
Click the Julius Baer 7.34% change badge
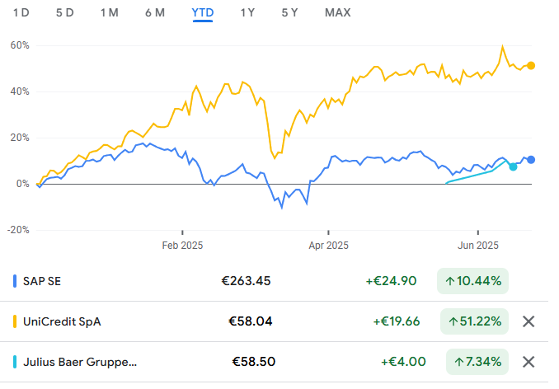coord(477,362)
